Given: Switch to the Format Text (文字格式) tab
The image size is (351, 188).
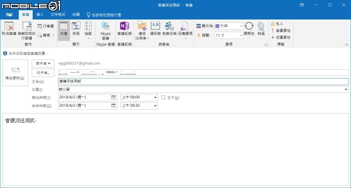Looking at the screenshot, I should 58,15.
